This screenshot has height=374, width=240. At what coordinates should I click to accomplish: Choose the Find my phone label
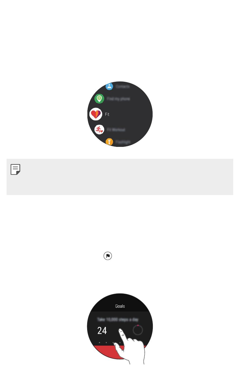click(x=118, y=99)
